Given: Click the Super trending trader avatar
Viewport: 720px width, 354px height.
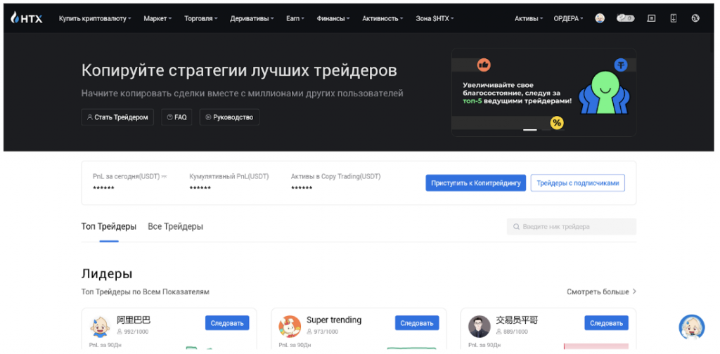Looking at the screenshot, I should click(290, 325).
